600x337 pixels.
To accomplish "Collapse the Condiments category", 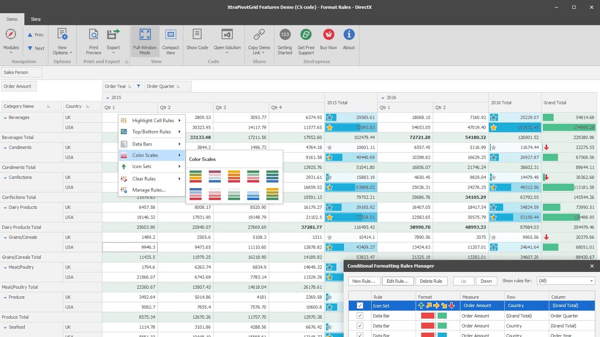I will 5,147.
